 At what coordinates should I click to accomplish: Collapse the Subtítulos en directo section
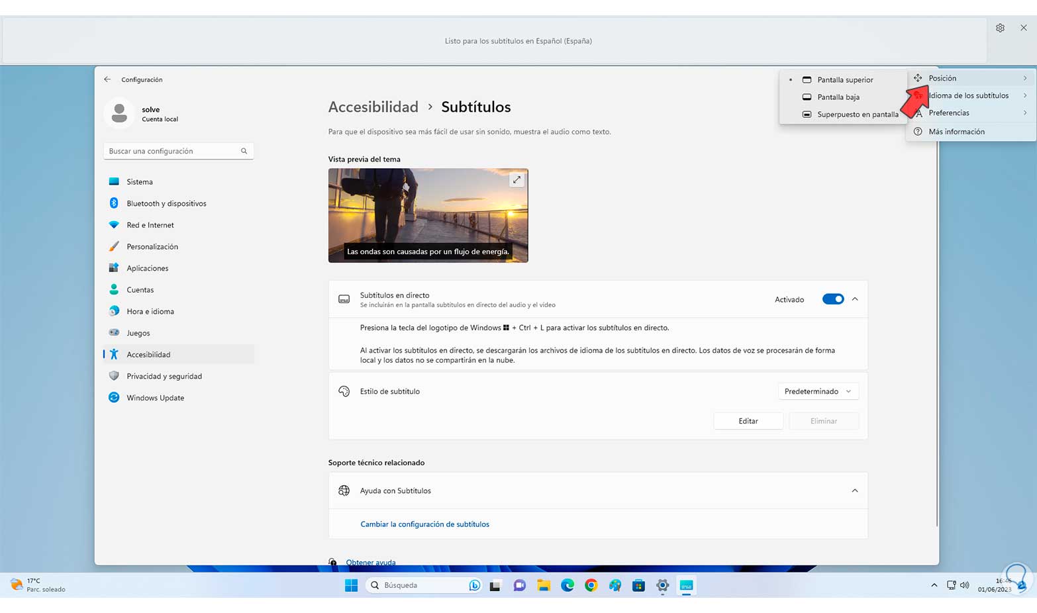point(855,299)
